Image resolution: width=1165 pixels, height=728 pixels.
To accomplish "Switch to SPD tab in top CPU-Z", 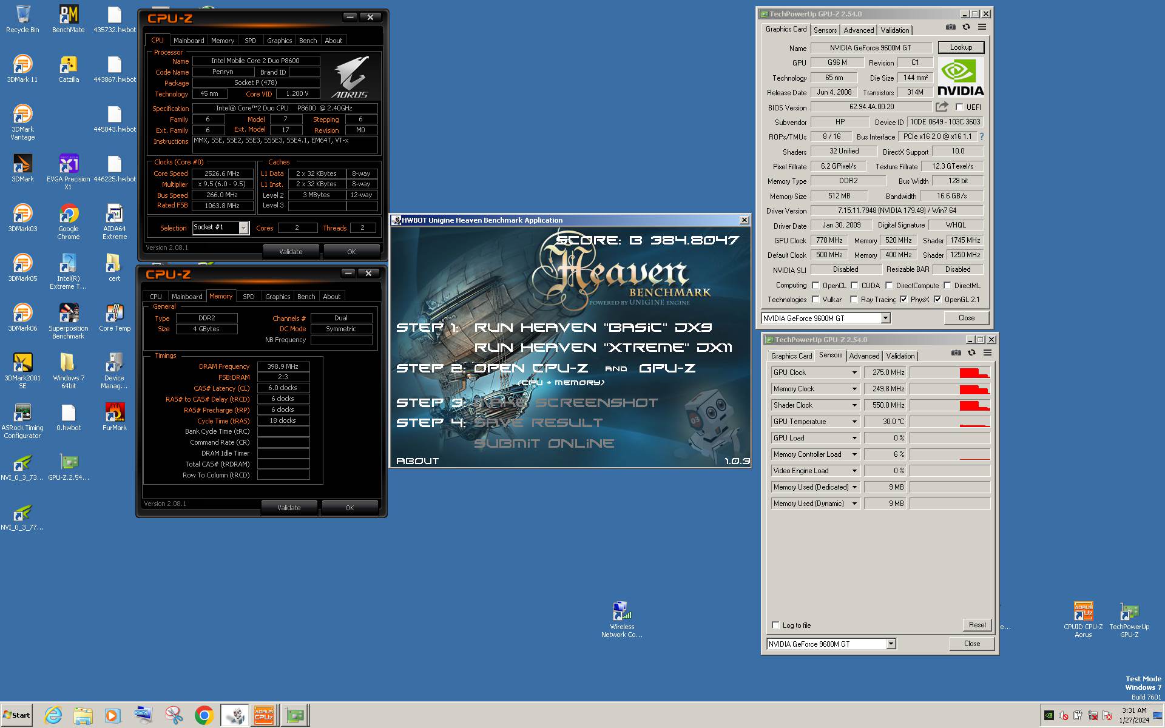I will pos(250,41).
